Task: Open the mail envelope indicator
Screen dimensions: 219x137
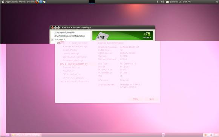Action: click(167, 2)
